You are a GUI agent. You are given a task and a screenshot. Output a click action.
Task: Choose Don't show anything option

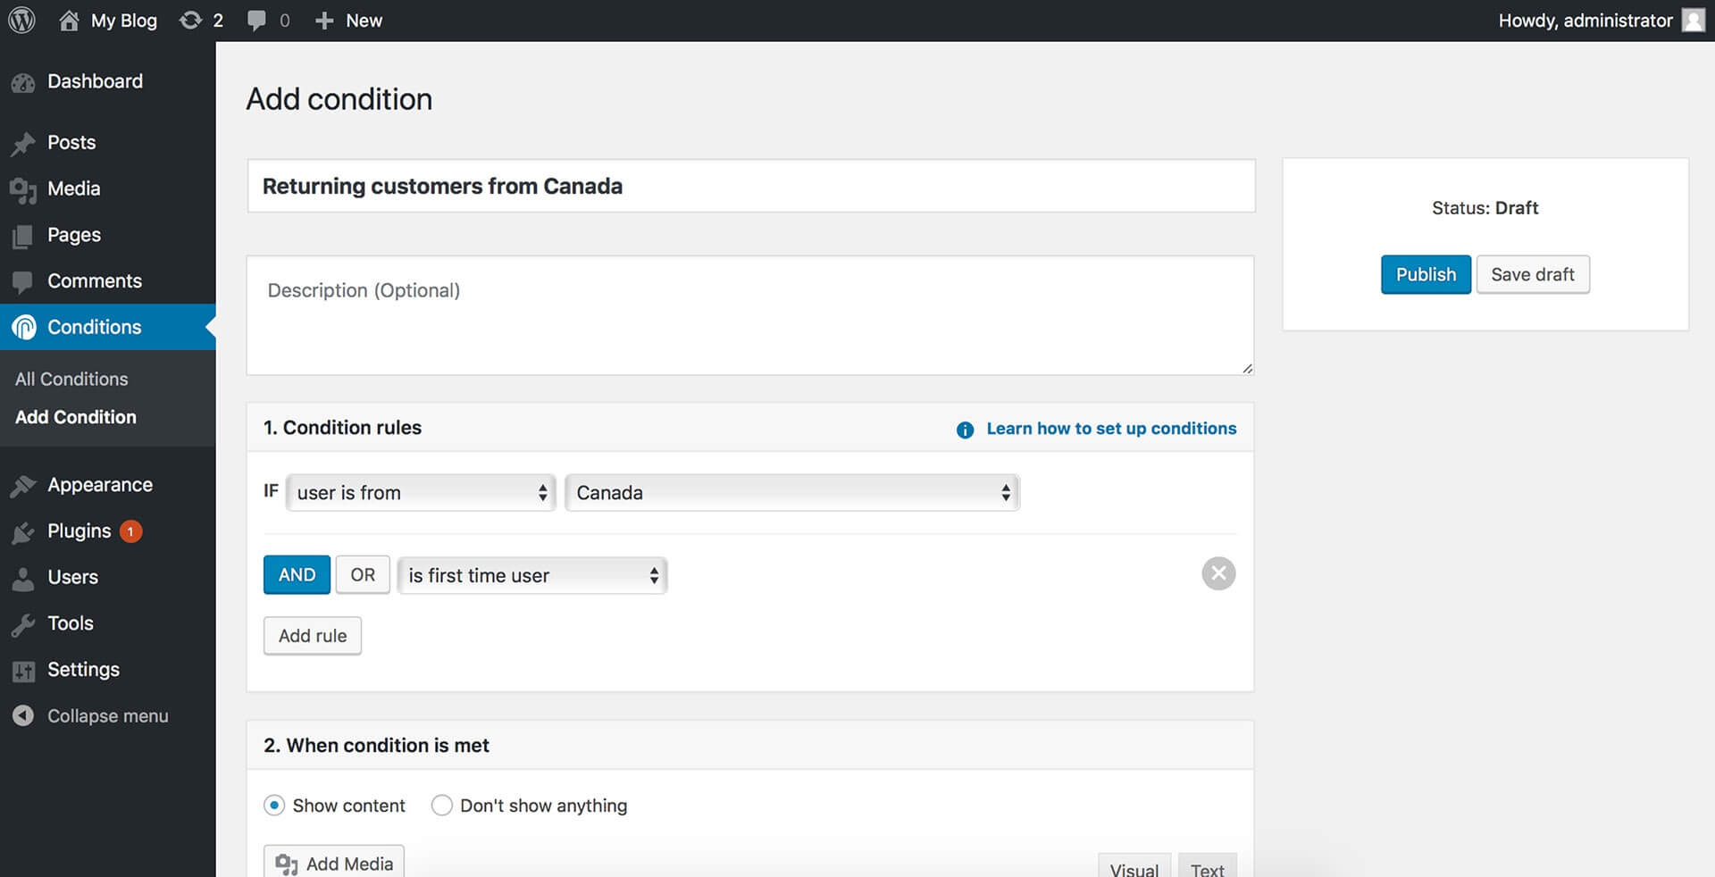pos(441,805)
